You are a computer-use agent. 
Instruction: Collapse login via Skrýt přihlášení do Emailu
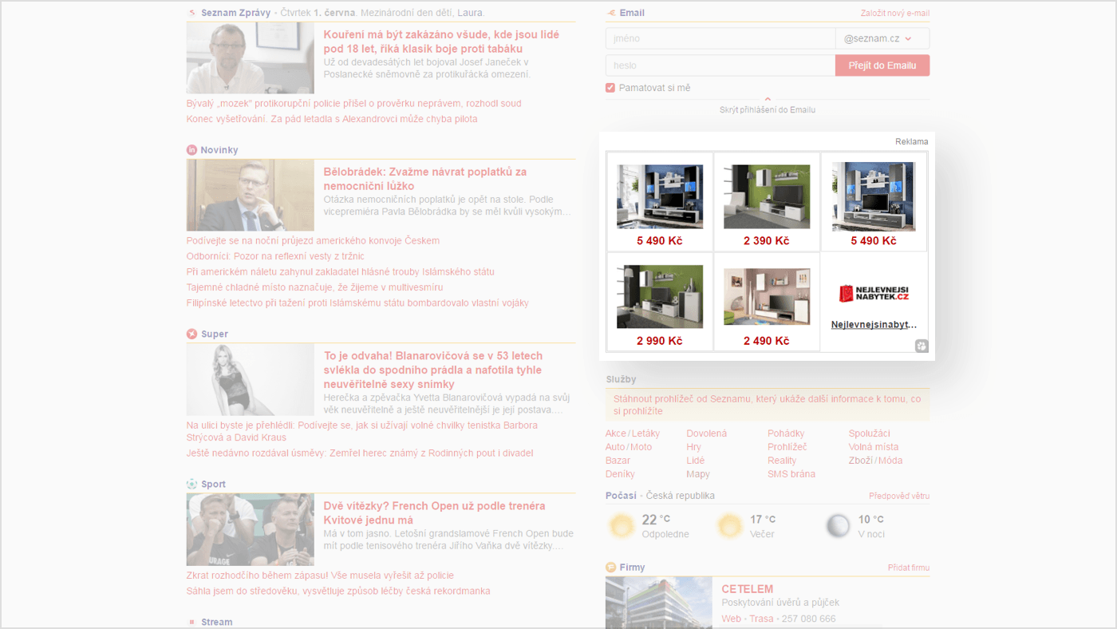click(768, 109)
